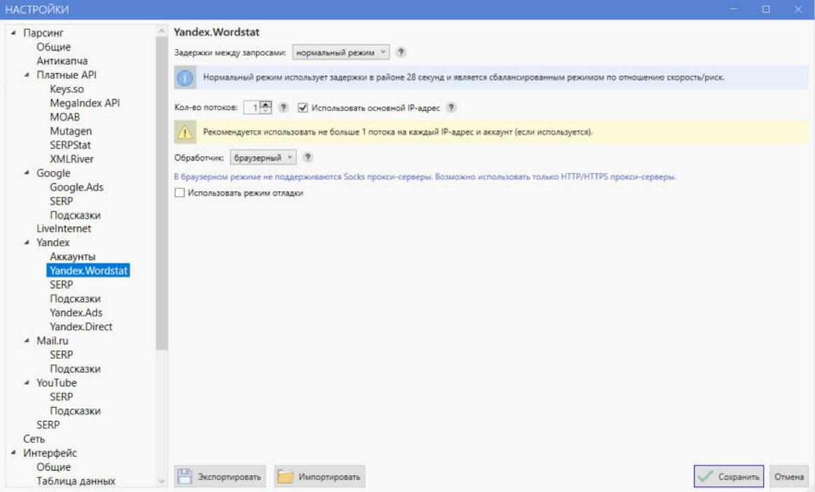Open 'SERPStat' settings

pos(70,145)
